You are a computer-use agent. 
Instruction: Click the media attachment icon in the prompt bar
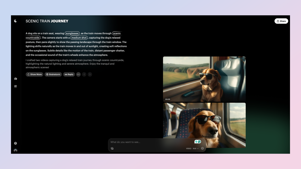(x=112, y=148)
